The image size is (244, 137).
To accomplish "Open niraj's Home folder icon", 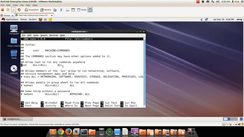I will tap(14, 42).
